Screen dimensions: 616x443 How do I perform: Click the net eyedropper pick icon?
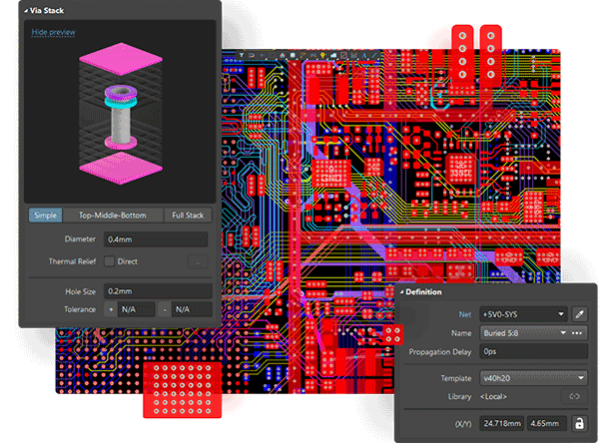pyautogui.click(x=579, y=314)
